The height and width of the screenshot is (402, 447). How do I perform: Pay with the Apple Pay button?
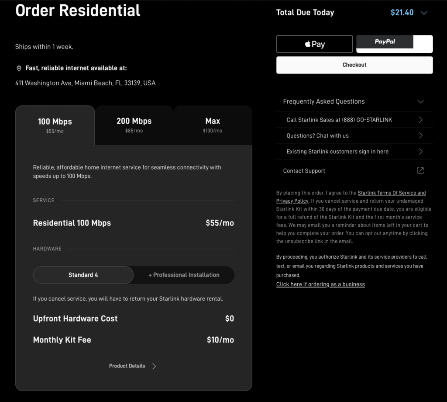[x=314, y=44]
